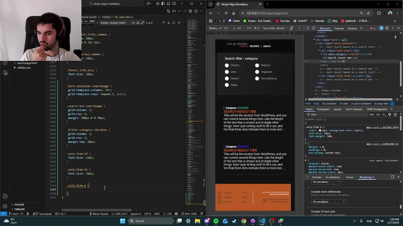
Task: Go to previous find match arrow
Action: click(163, 23)
